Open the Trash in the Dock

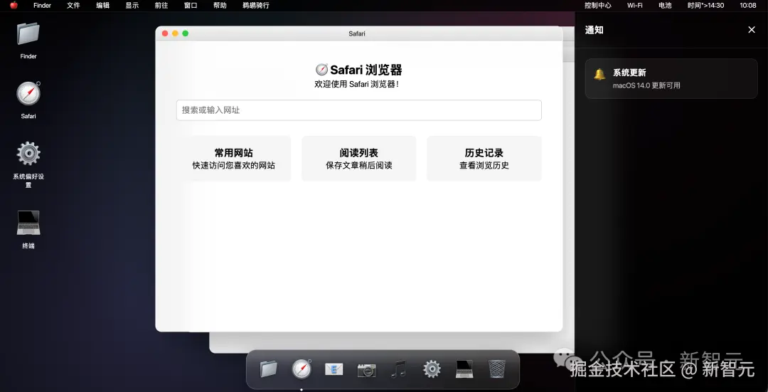pos(496,369)
